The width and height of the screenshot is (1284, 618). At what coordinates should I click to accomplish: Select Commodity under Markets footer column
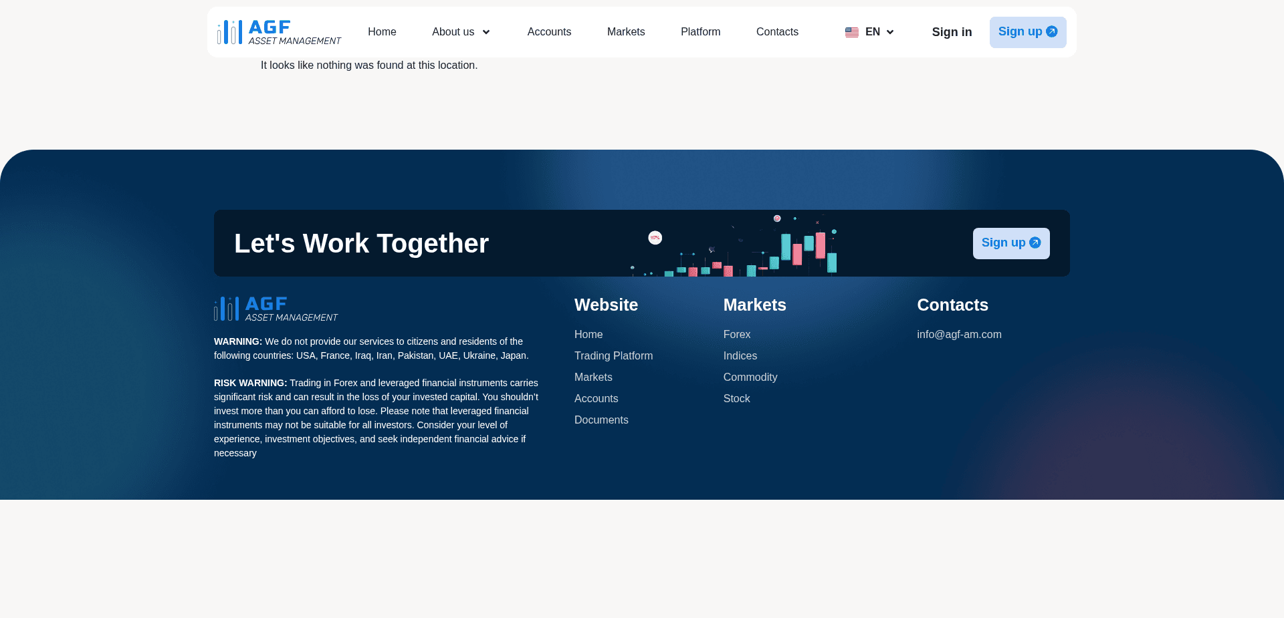click(x=750, y=377)
